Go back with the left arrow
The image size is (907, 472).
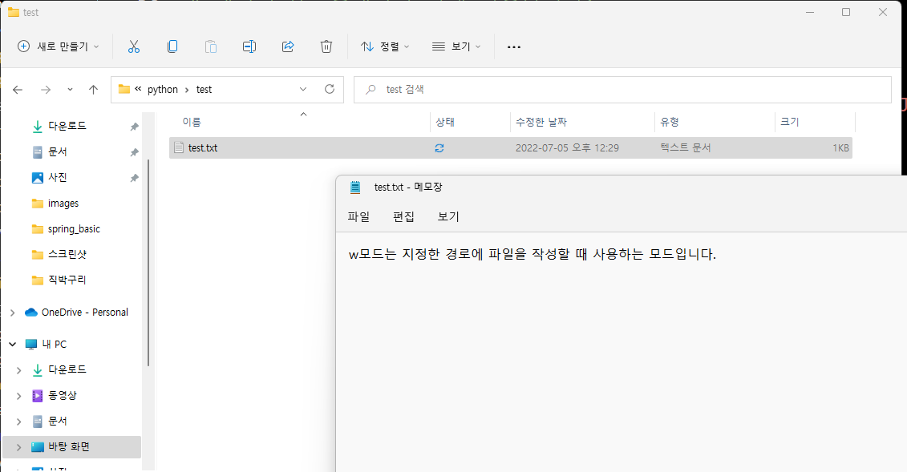click(18, 90)
